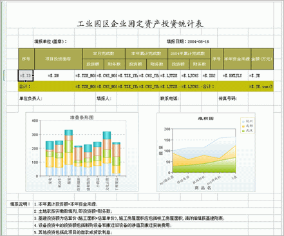Image resolution: width=284 pixels, height=236 pixels.
Task: Select the 堆叠条形图 stacked bar chart
Action: pos(82,152)
